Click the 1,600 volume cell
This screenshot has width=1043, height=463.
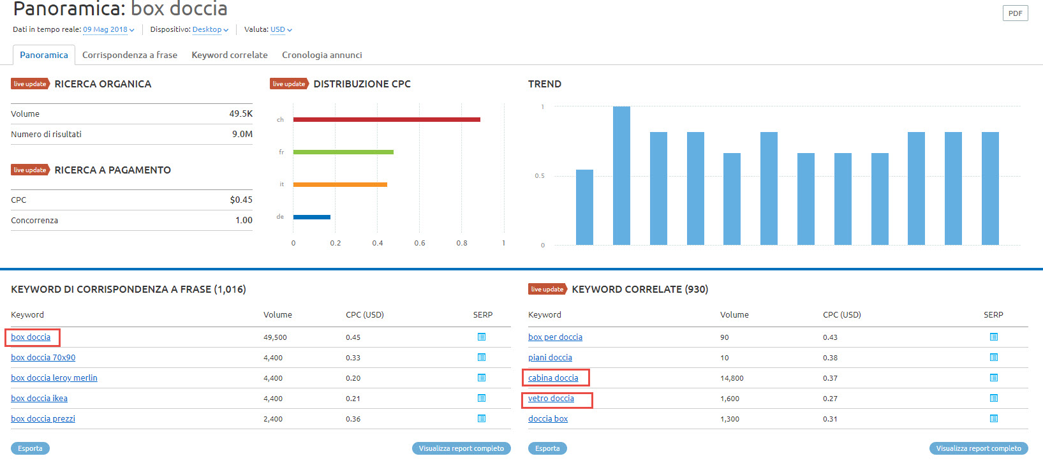pyautogui.click(x=730, y=398)
